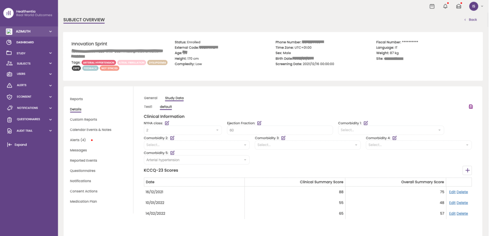This screenshot has height=236, width=489.
Task: Add a new KCCQ-23 score with plus
Action: coord(467,170)
